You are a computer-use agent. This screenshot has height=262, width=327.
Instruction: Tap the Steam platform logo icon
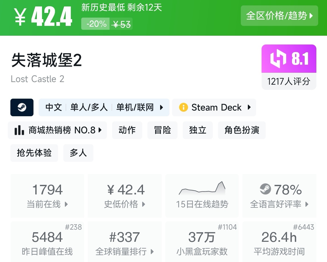tap(22, 107)
